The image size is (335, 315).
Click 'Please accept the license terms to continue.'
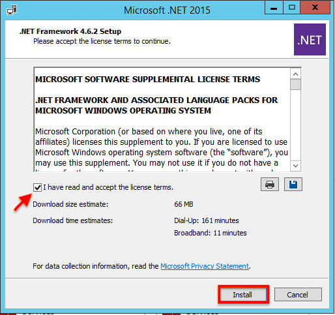click(x=102, y=41)
